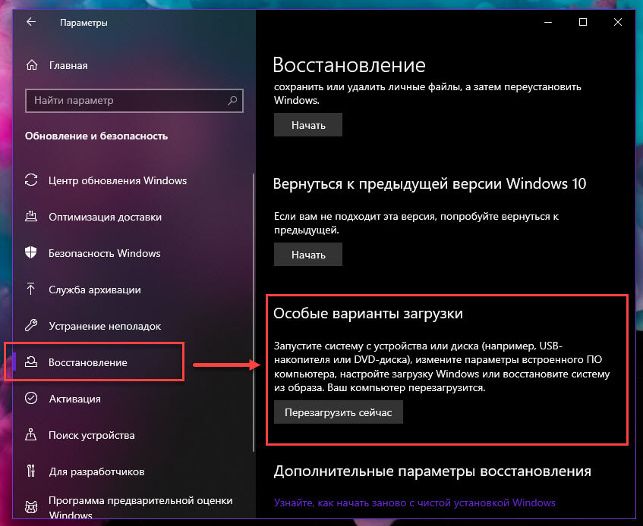
Task: Click the sidebar vertical scrollbar
Action: point(254,312)
